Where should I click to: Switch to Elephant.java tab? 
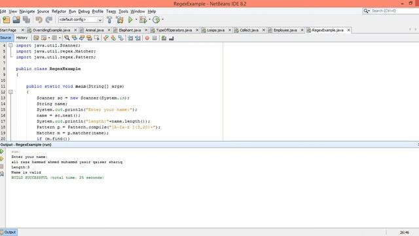coord(130,30)
